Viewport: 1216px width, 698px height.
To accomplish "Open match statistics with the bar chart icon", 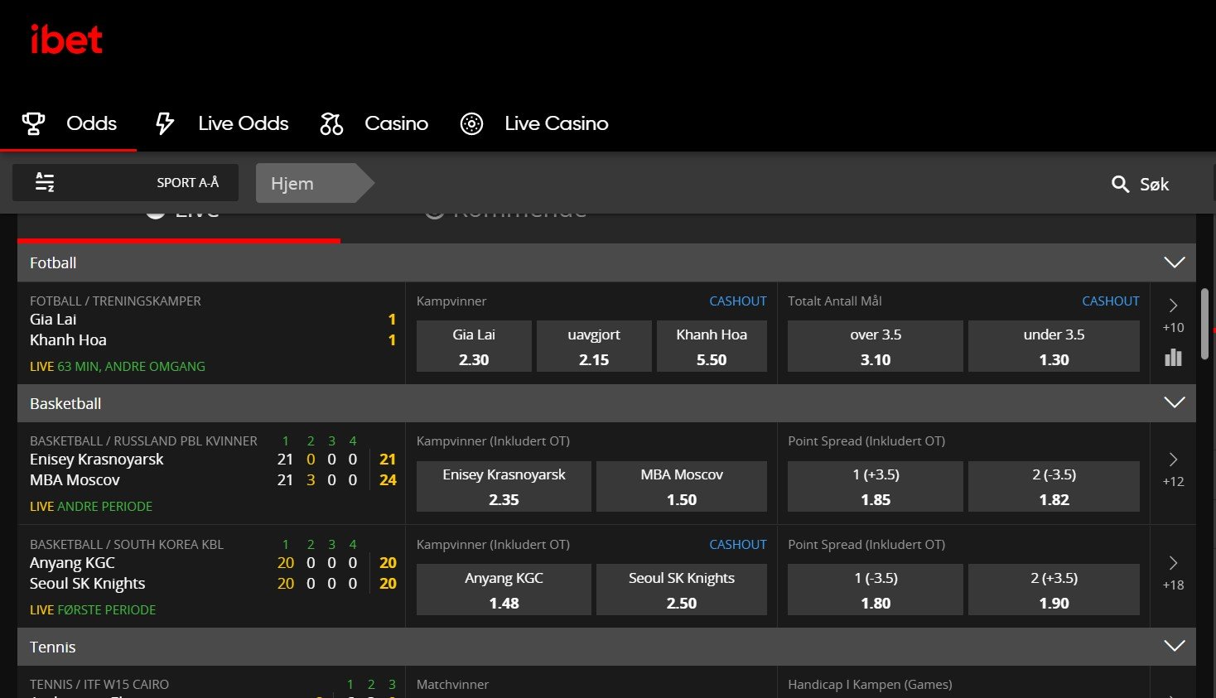I will coord(1173,357).
